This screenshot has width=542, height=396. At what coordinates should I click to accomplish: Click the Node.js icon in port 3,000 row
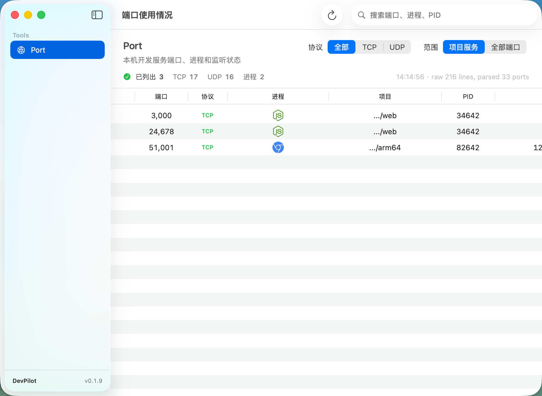click(x=278, y=115)
